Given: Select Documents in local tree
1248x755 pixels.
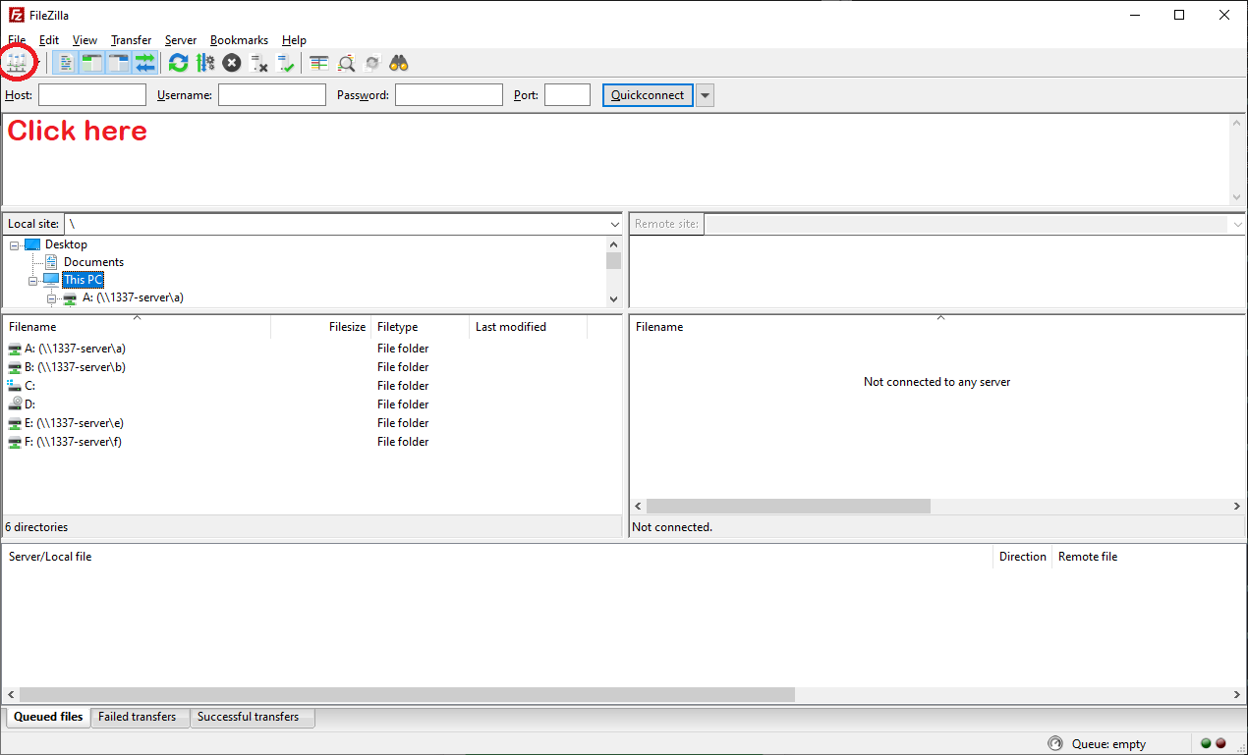Looking at the screenshot, I should pos(93,262).
